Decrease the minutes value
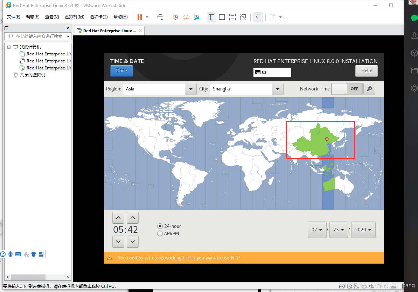 point(132,242)
